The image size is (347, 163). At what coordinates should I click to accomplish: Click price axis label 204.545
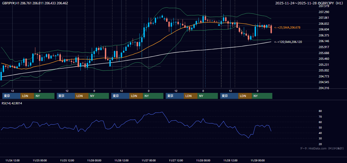click(x=324, y=82)
